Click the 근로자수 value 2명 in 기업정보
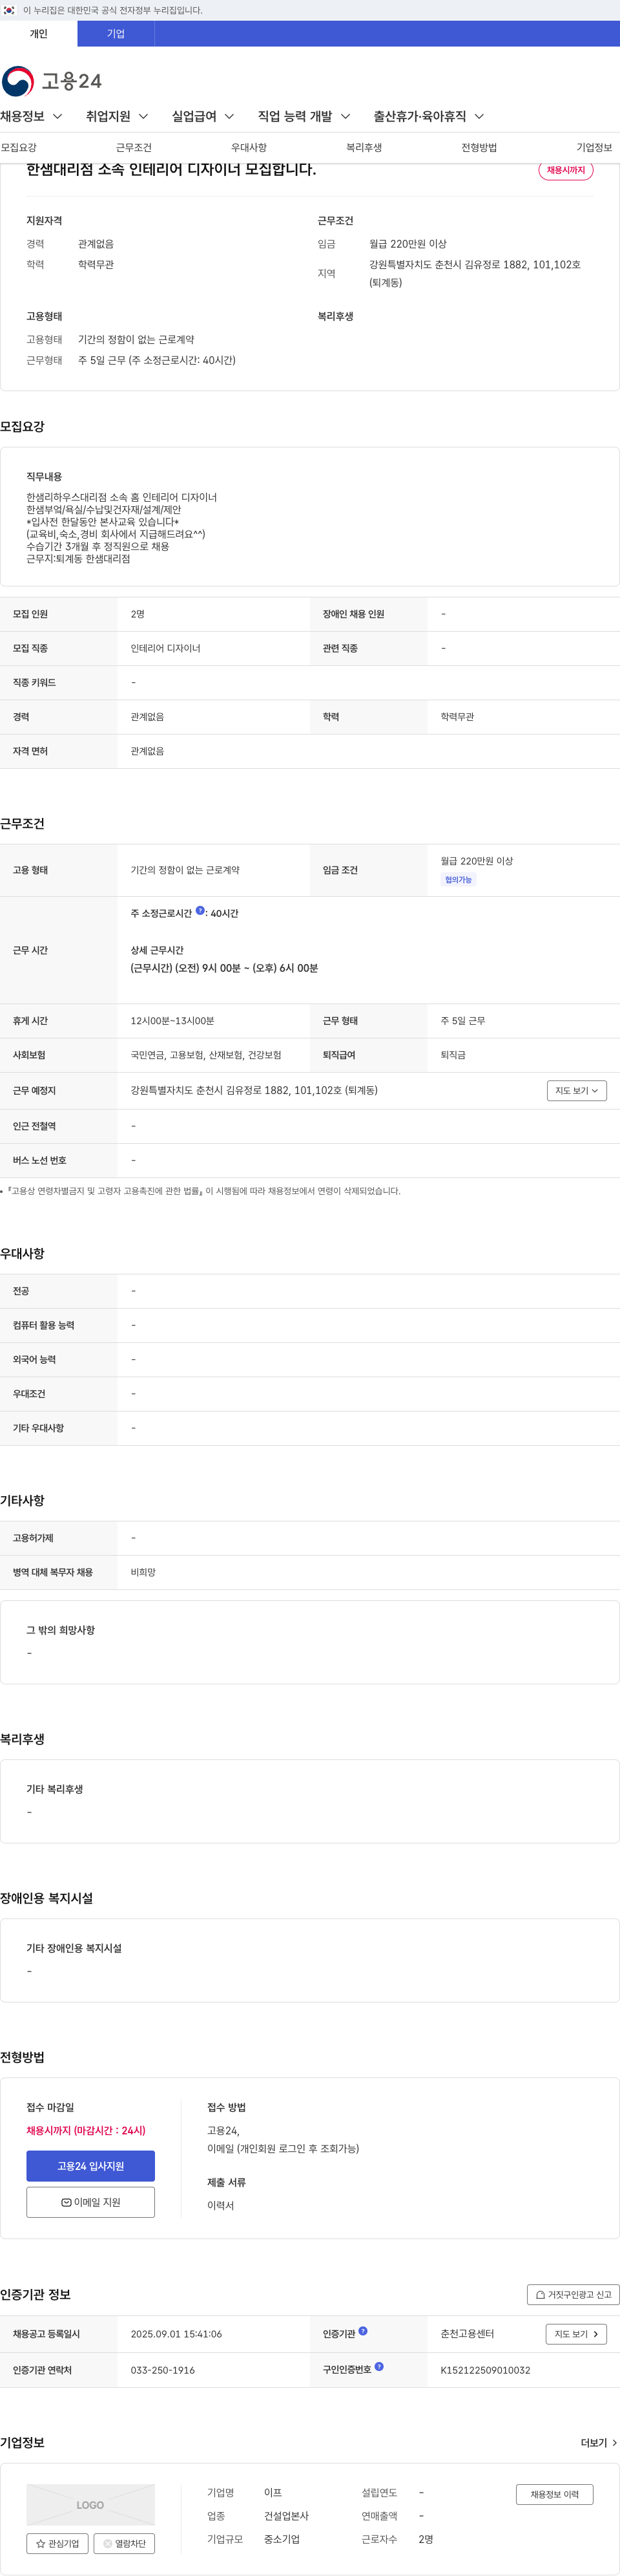The width and height of the screenshot is (620, 2576). tap(426, 2539)
